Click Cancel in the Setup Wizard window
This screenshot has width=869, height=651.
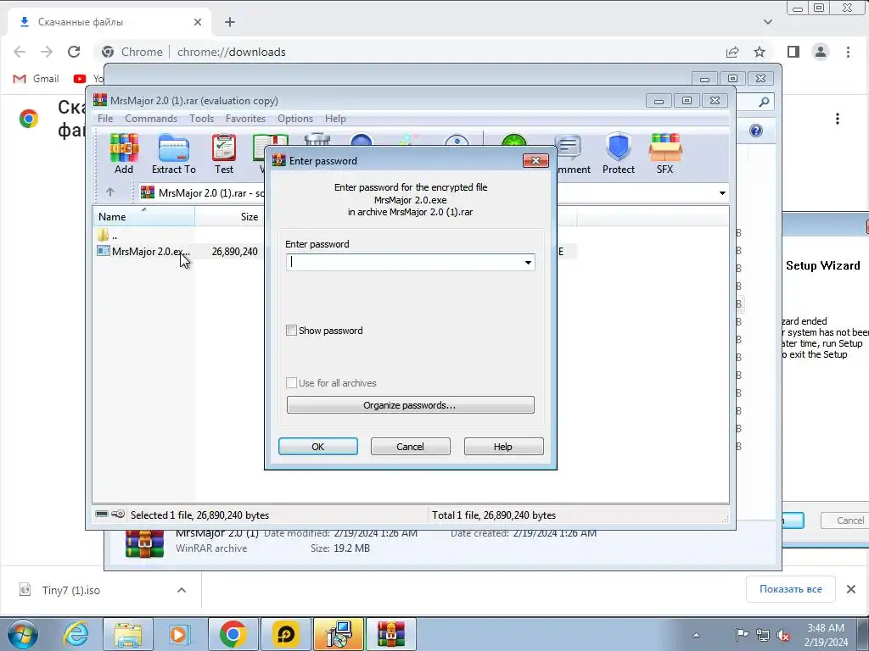846,520
